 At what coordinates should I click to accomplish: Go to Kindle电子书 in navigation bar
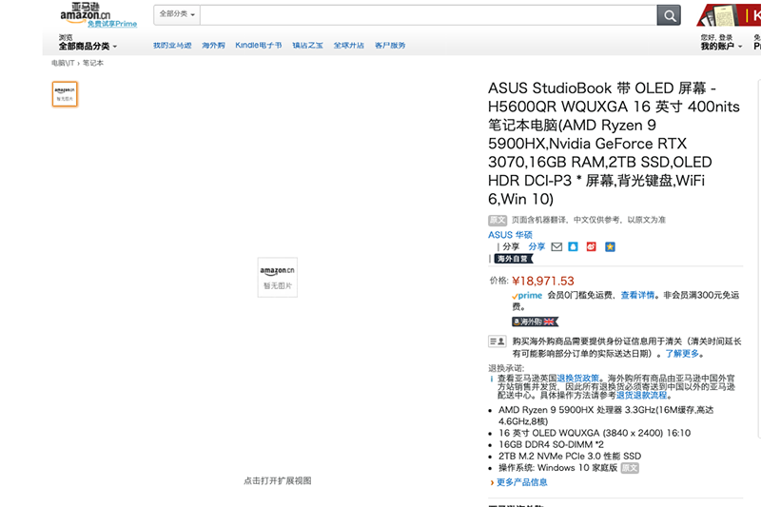click(259, 46)
